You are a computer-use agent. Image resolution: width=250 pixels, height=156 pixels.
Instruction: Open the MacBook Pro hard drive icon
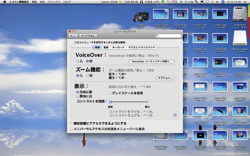pyautogui.click(x=240, y=14)
